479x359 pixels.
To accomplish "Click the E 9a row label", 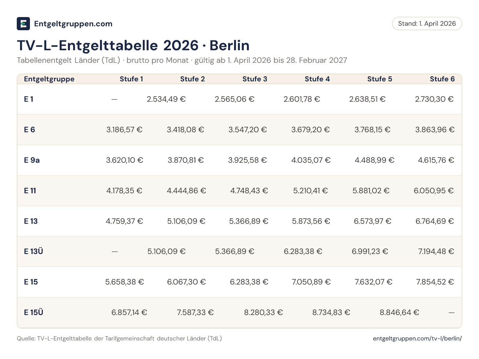I will [x=32, y=160].
